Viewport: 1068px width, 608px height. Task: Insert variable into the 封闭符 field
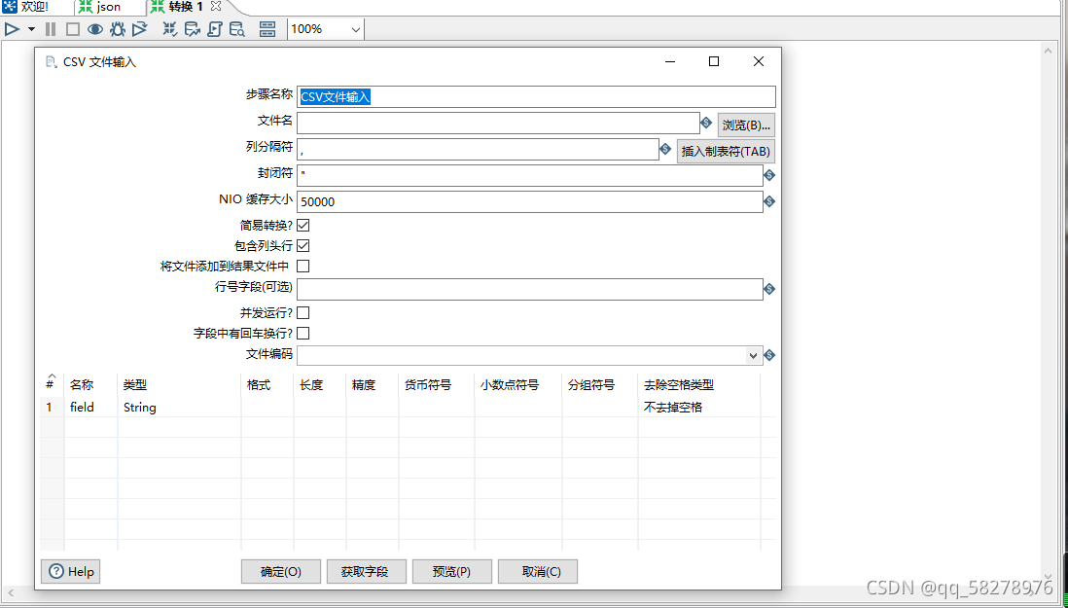769,175
